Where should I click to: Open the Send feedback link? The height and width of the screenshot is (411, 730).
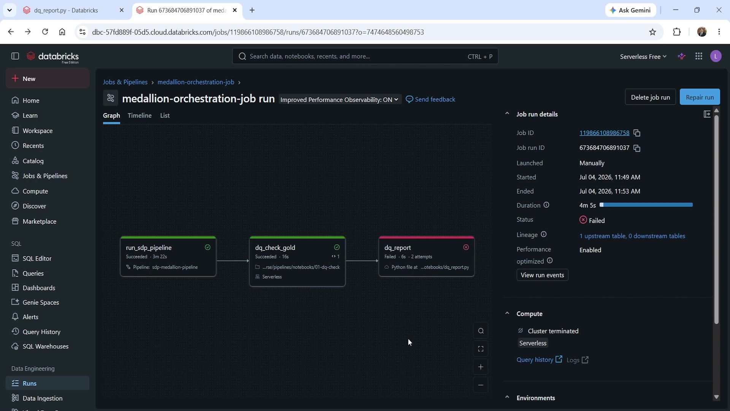430,99
